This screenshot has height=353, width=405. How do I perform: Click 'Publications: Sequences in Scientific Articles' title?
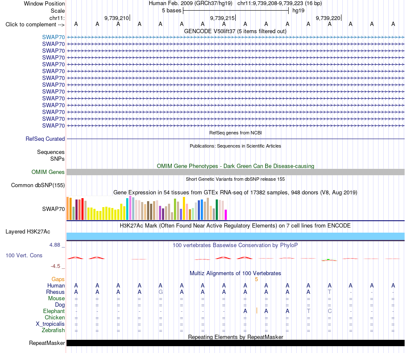click(x=235, y=146)
